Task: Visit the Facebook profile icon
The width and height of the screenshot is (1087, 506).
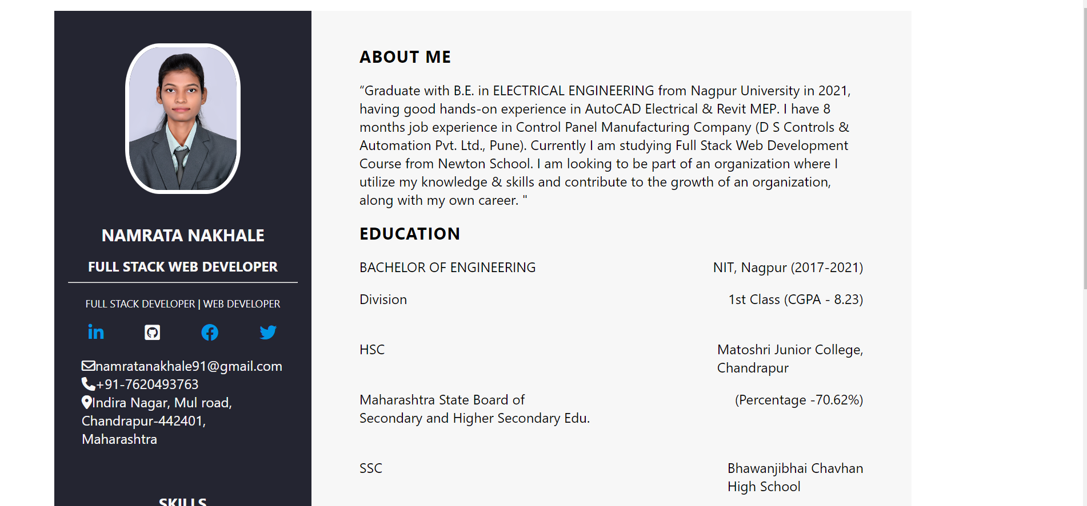Action: click(x=210, y=332)
